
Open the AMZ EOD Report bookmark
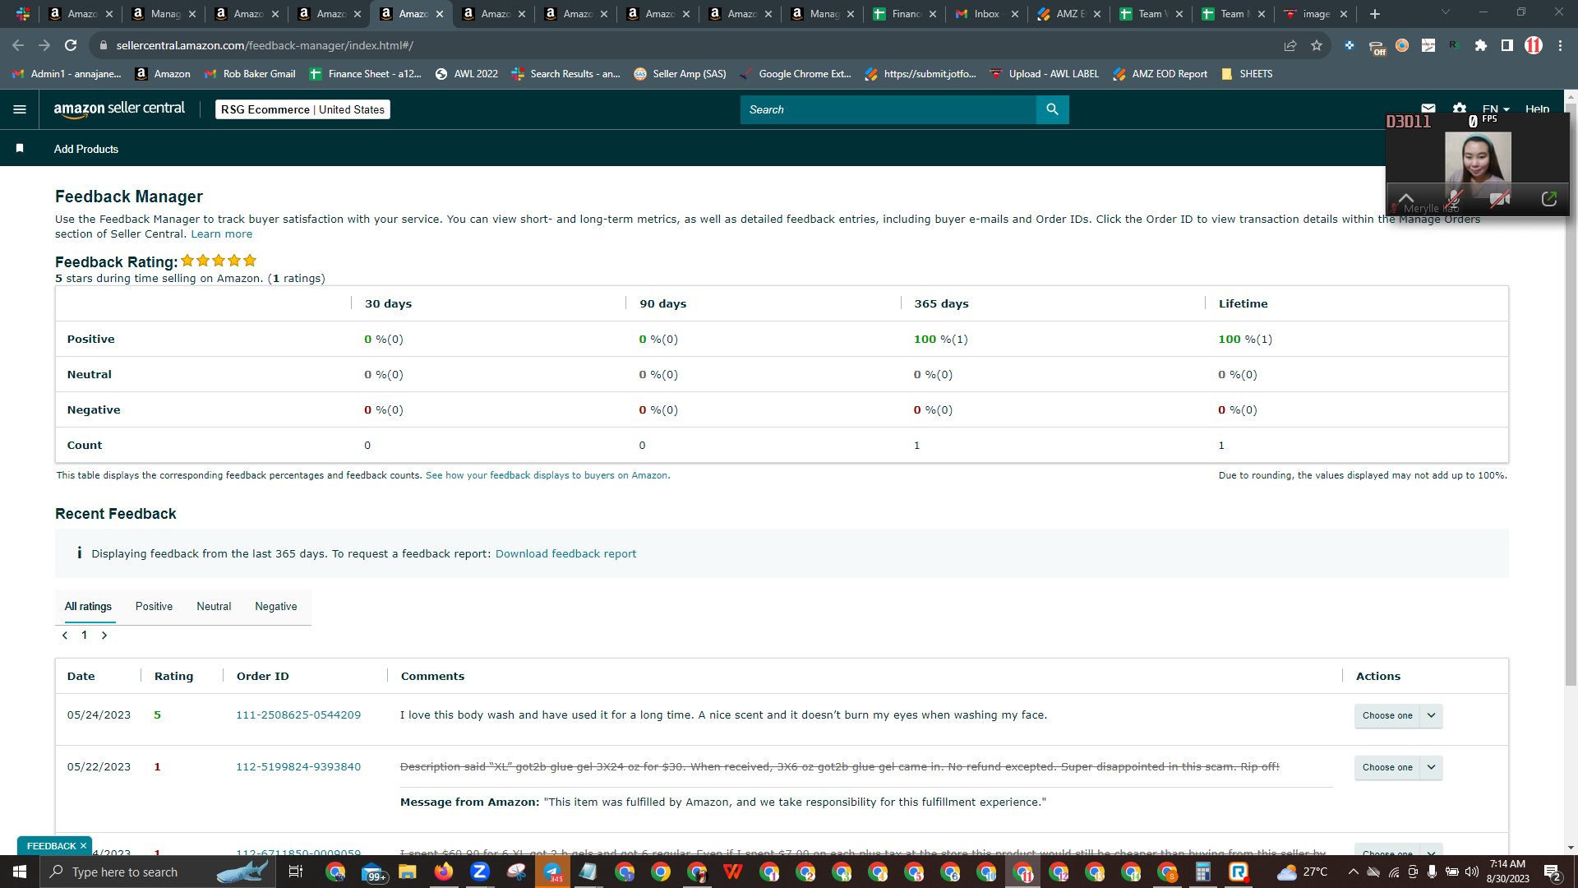1160,74
